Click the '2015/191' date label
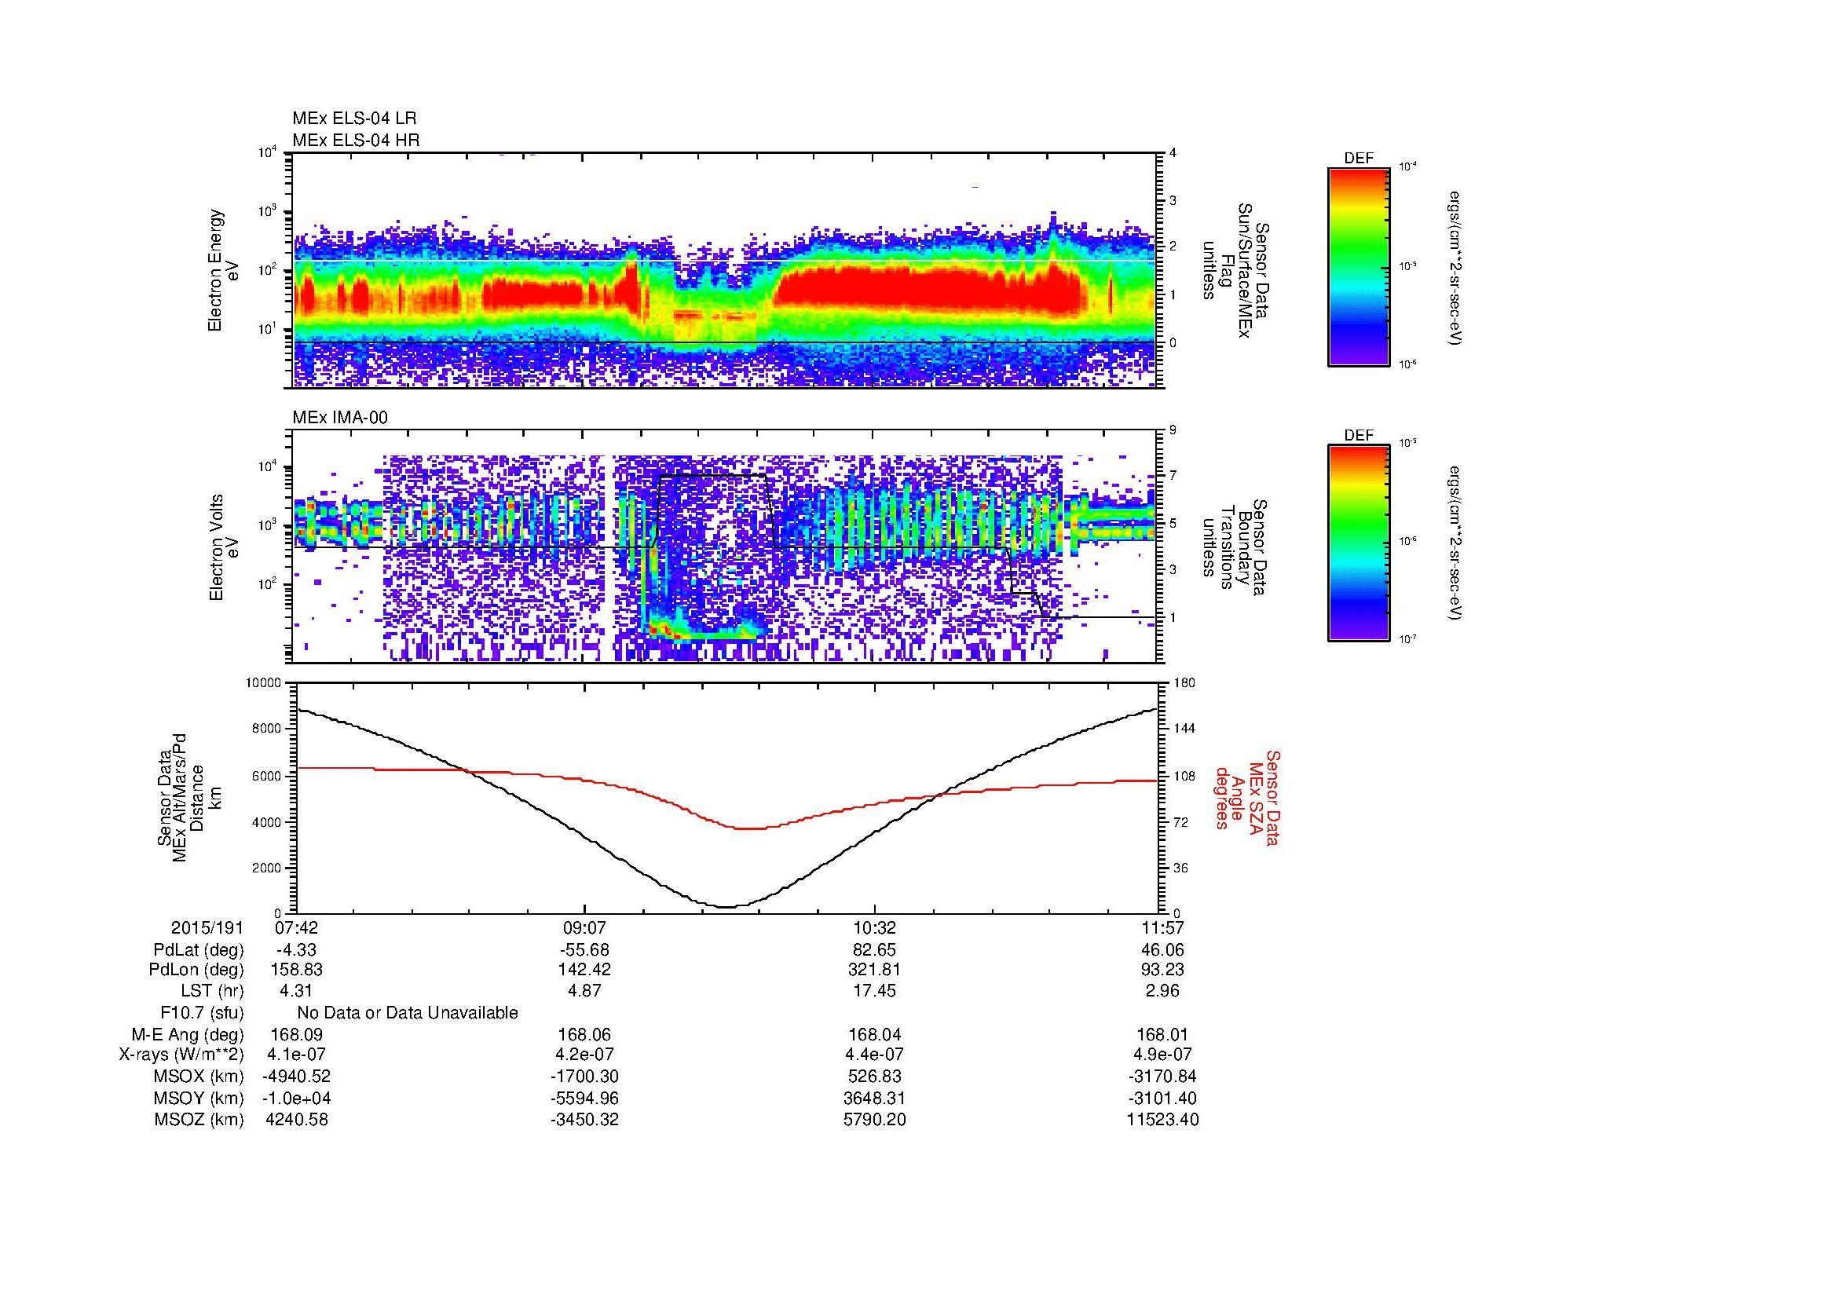Viewport: 1837px width, 1298px height. tap(207, 927)
